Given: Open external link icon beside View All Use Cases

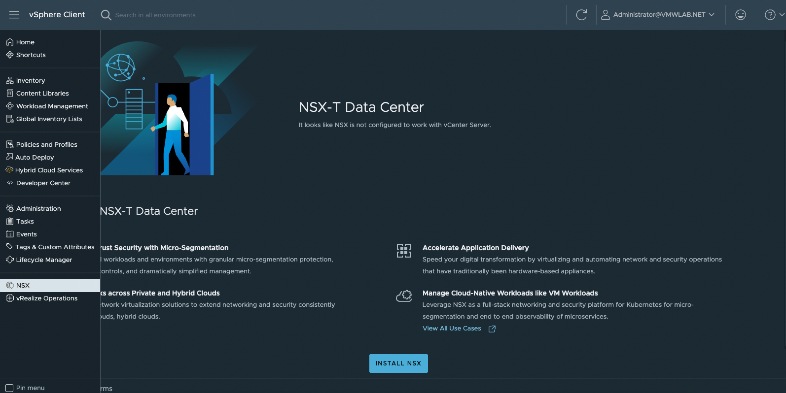Looking at the screenshot, I should 492,329.
